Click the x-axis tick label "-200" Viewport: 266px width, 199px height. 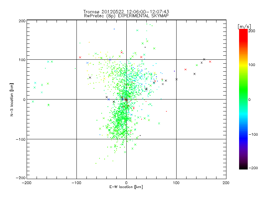27,183
